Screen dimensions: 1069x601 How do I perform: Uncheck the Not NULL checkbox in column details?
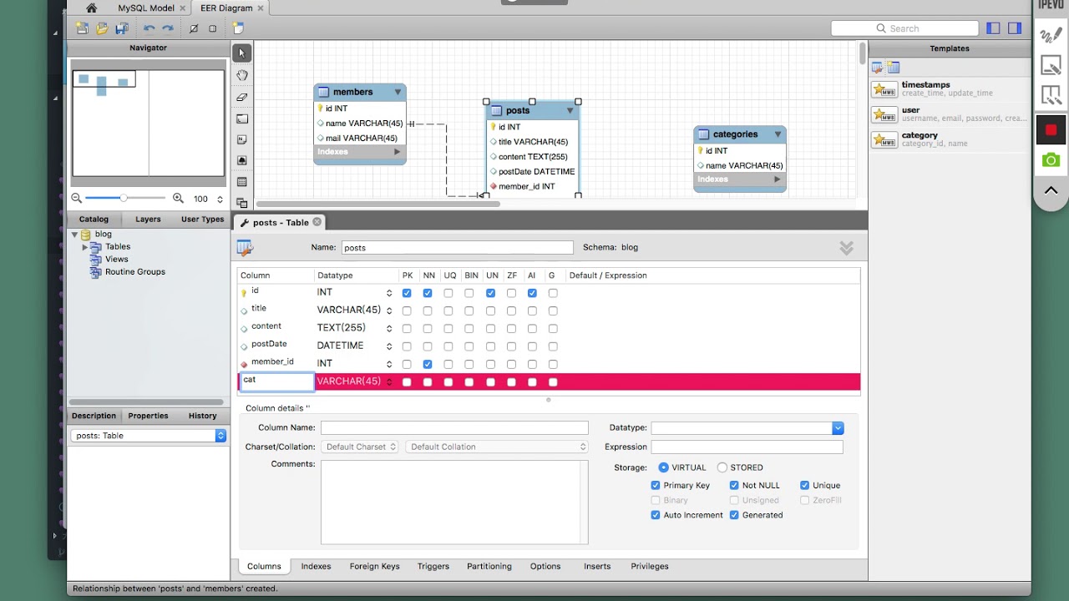[734, 485]
